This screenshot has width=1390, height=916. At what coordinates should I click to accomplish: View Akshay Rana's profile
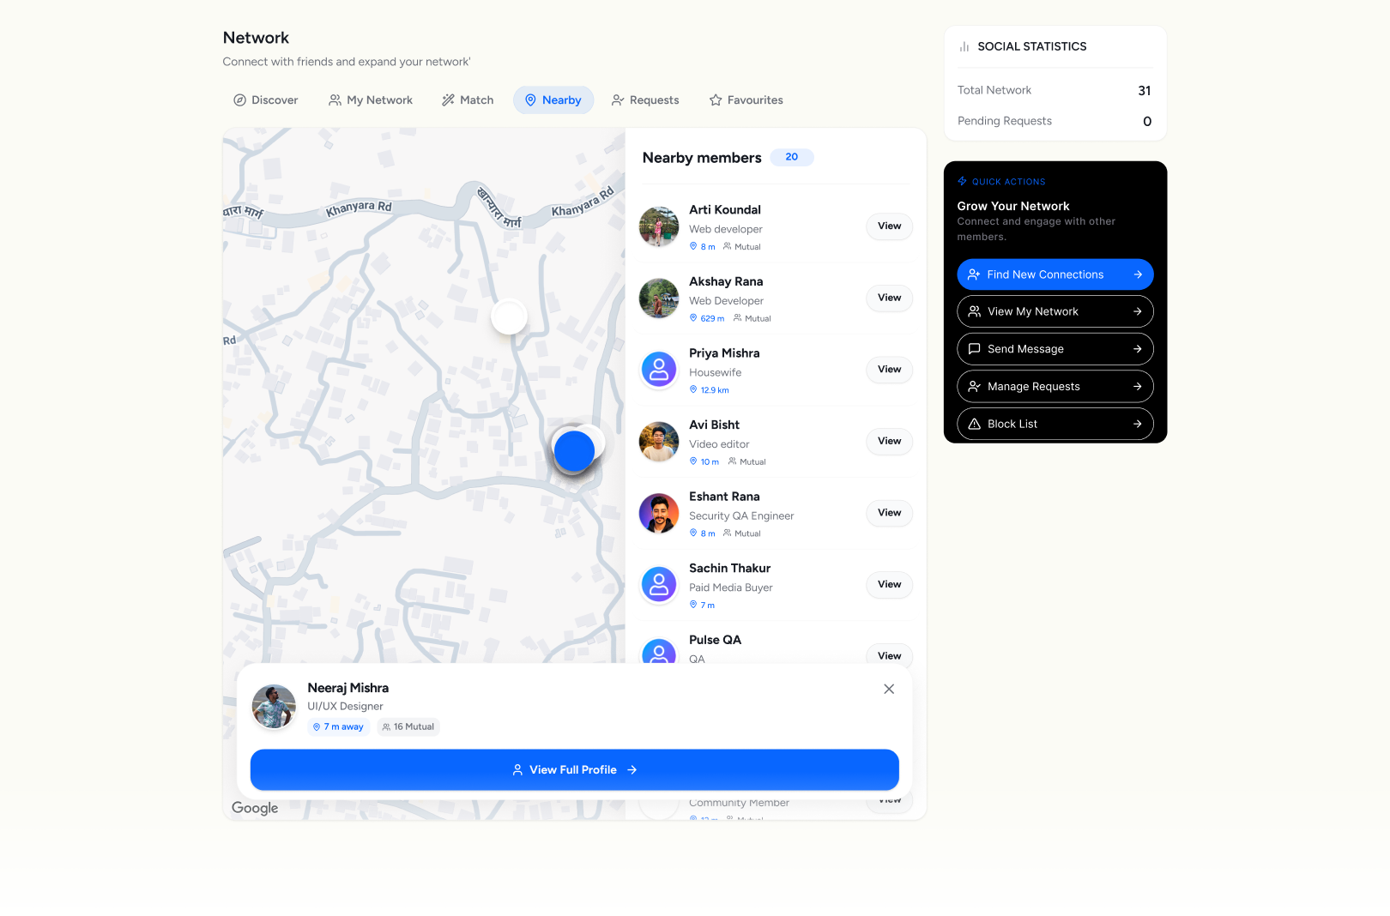[889, 298]
